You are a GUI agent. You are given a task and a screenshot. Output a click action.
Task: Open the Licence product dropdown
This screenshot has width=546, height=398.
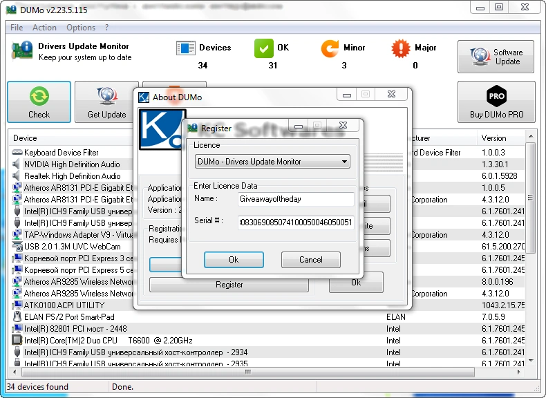(x=272, y=162)
